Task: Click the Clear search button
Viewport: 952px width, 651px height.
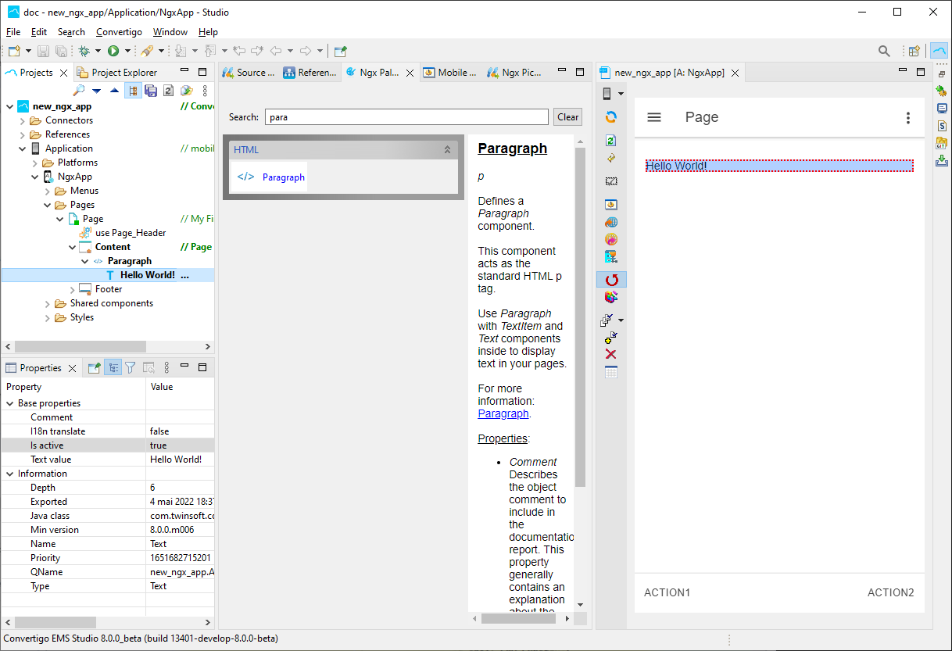Action: (x=567, y=117)
